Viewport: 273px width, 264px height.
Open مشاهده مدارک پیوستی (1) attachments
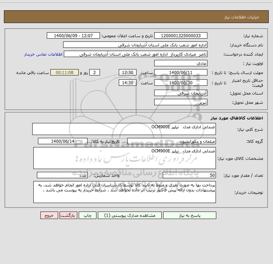130,215
